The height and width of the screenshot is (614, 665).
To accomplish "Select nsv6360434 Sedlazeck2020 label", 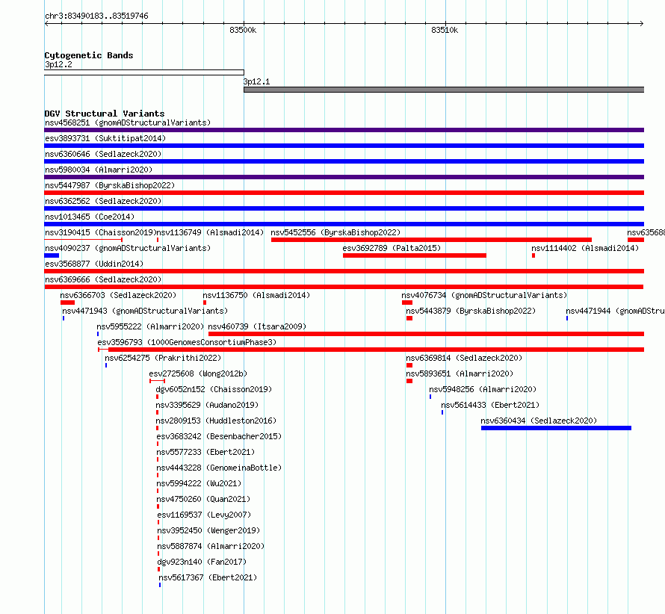I will tap(539, 421).
